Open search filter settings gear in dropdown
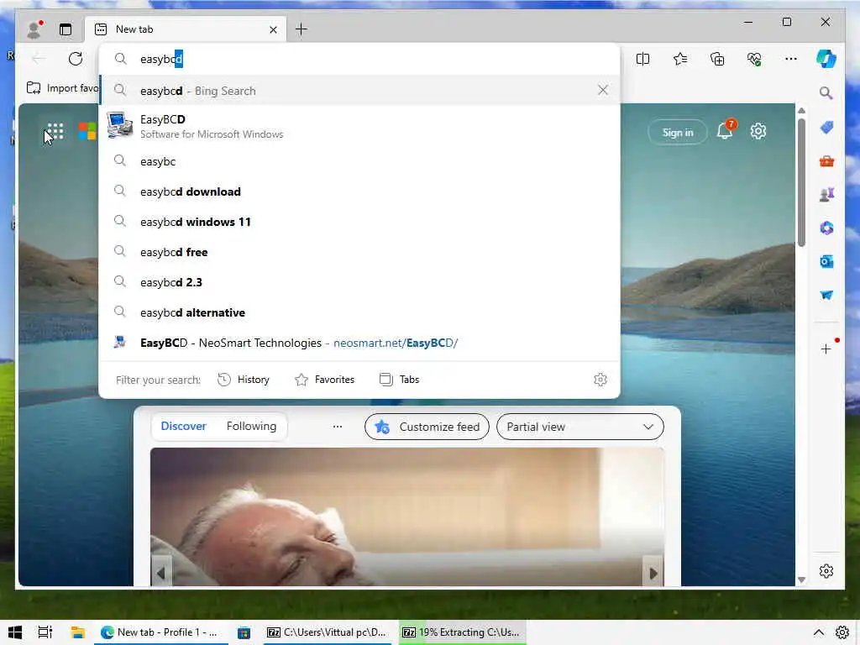 pyautogui.click(x=600, y=380)
